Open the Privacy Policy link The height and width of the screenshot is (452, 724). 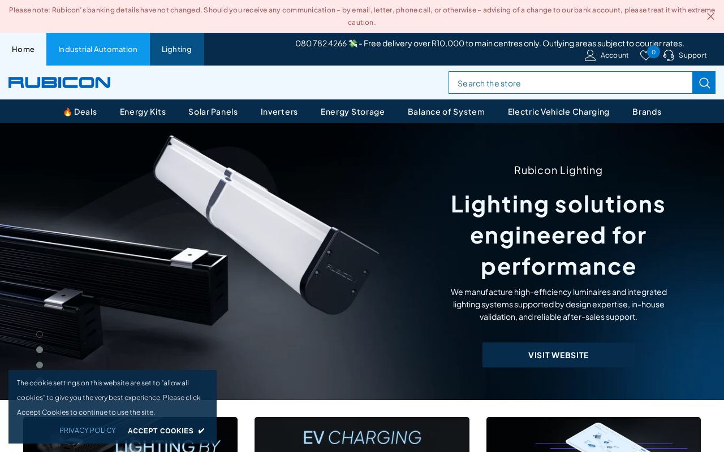[x=88, y=431]
